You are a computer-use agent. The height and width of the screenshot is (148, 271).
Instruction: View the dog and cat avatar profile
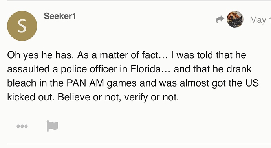pos(235,19)
